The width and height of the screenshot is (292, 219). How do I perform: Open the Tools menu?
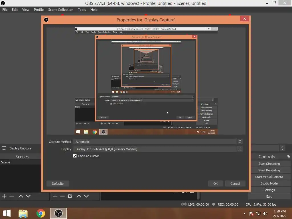(82, 10)
